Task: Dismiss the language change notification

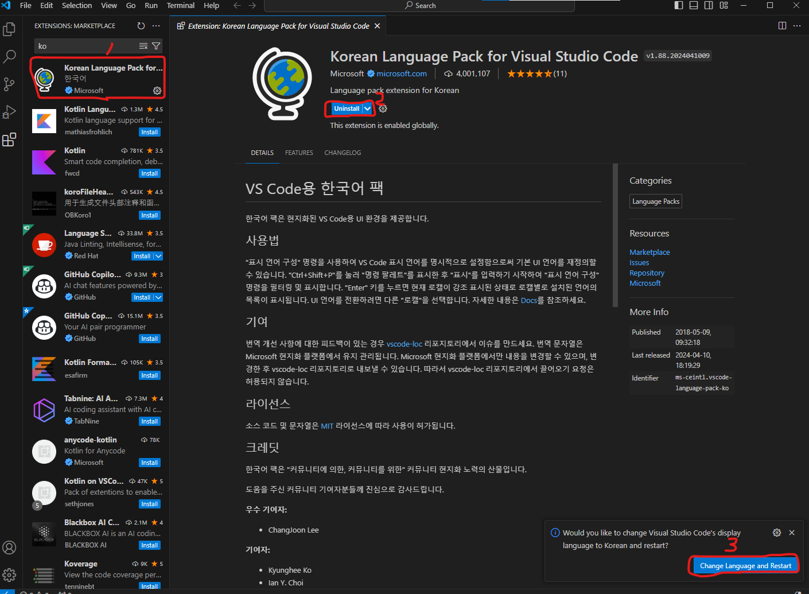Action: point(792,533)
